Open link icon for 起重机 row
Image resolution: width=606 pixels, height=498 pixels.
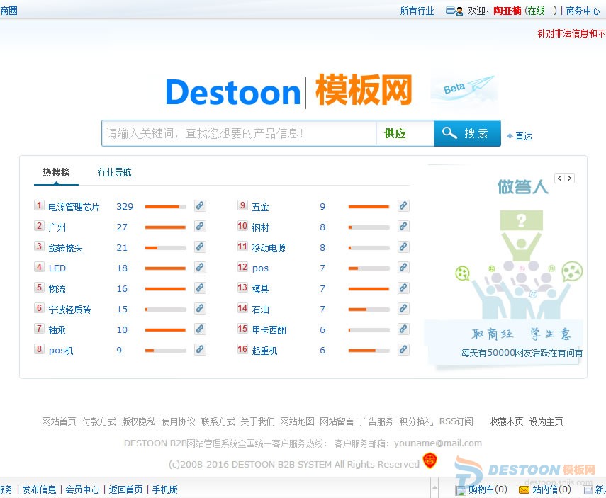403,350
